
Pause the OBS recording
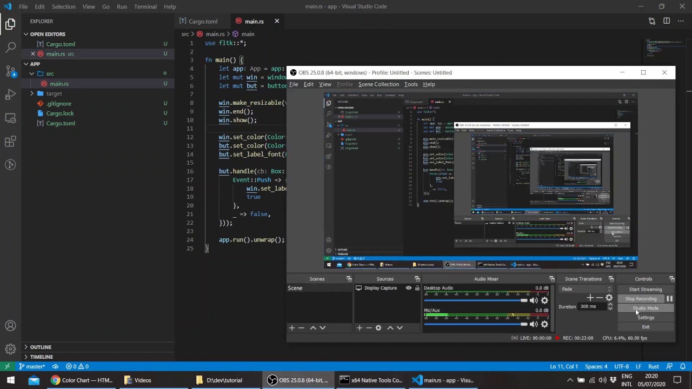click(x=669, y=299)
